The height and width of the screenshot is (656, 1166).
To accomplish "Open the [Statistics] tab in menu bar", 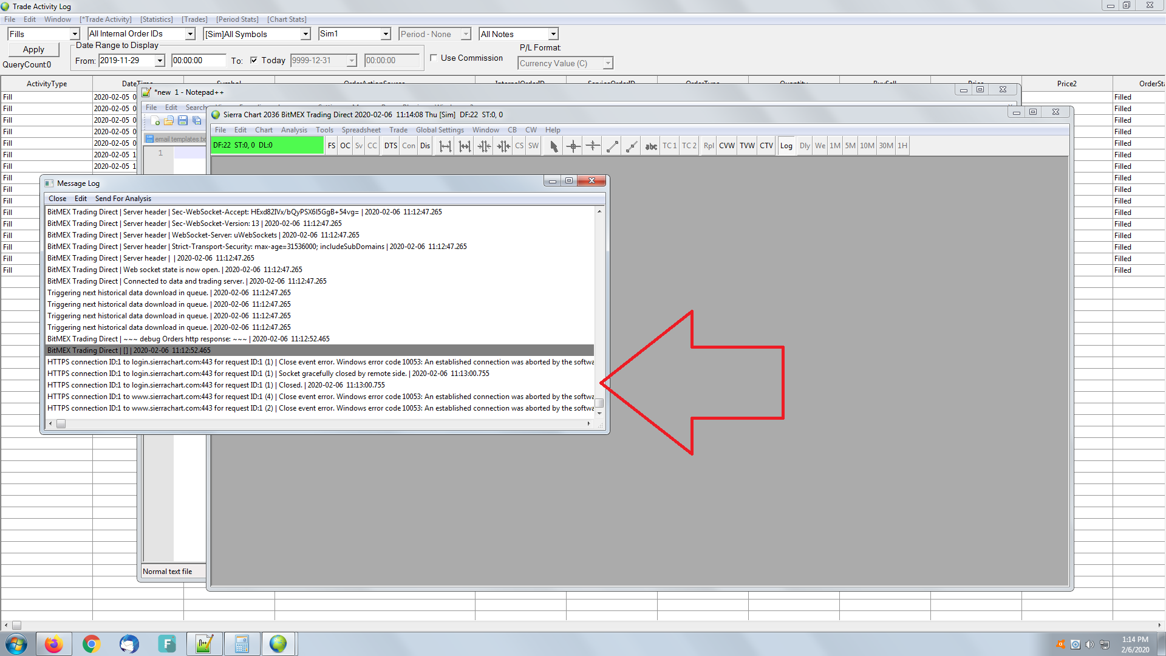I will pos(156,19).
